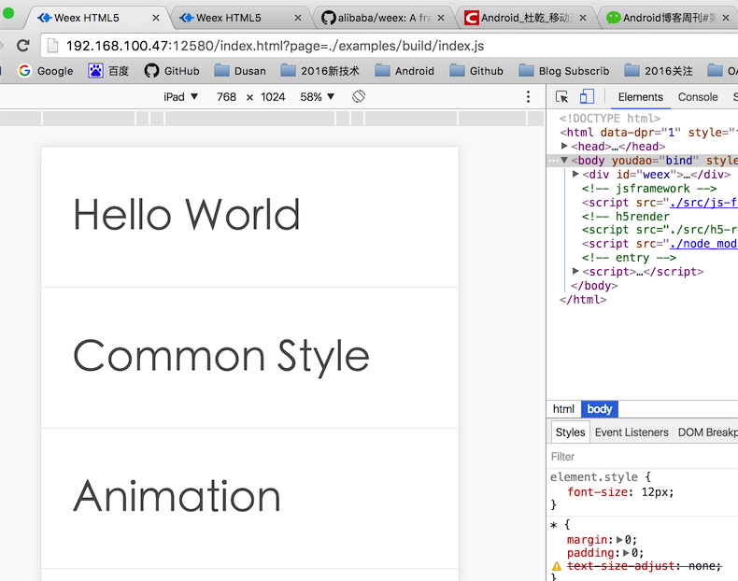Expand the padding property shorthand
The height and width of the screenshot is (581, 738).
click(x=627, y=553)
